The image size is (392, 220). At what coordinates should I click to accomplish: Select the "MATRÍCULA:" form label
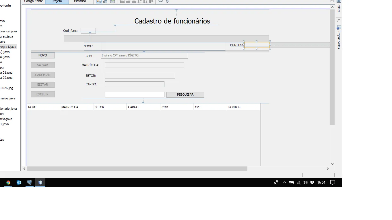tap(90, 65)
